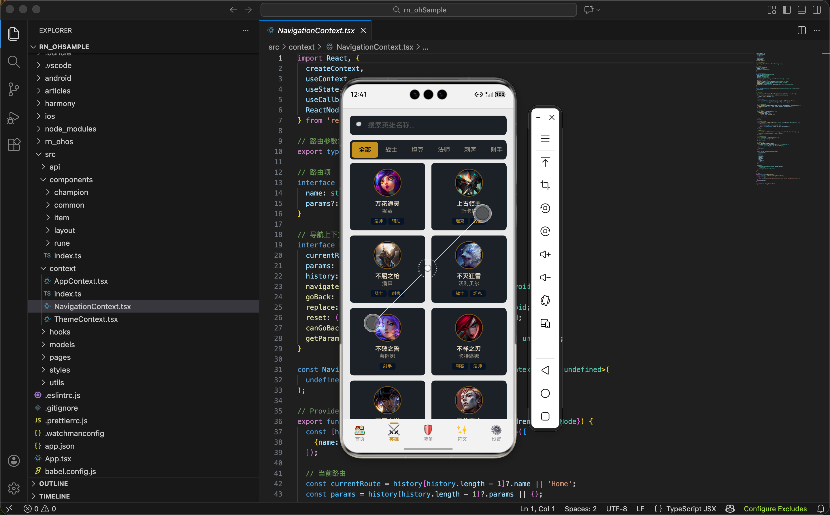Screen dimensions: 830x515
Task: Click the hero name search field
Action: (428, 125)
